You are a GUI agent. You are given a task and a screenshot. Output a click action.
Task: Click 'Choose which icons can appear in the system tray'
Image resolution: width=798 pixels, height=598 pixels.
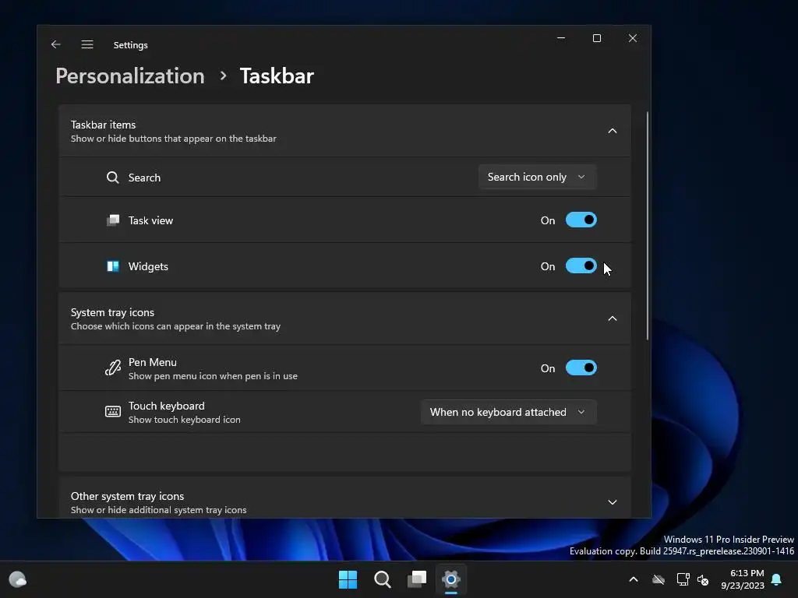coord(175,326)
